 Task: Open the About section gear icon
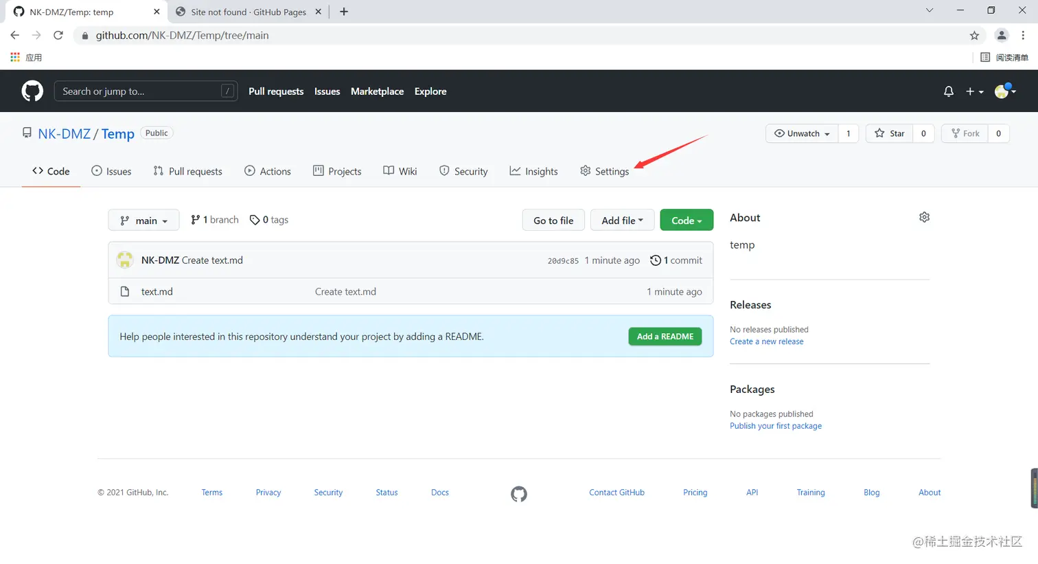[x=924, y=217]
